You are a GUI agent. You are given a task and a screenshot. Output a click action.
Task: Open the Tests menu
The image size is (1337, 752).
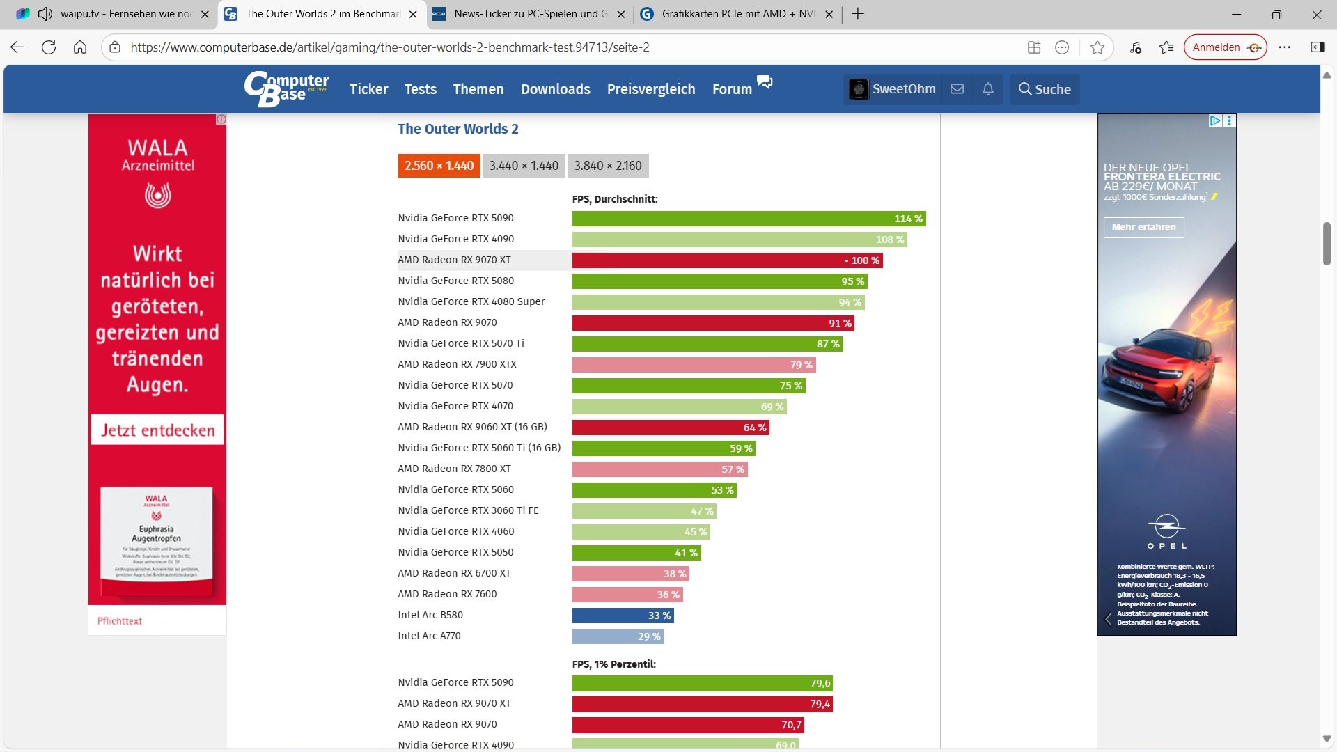421,89
